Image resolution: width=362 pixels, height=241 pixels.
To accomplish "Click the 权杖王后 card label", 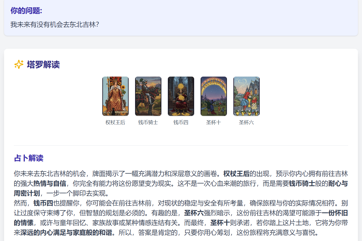I will coord(115,122).
